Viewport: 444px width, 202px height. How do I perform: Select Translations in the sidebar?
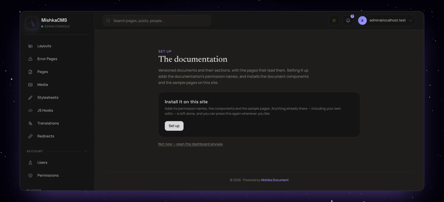click(x=57, y=123)
